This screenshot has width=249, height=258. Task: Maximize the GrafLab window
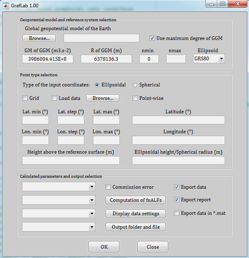point(223,4)
